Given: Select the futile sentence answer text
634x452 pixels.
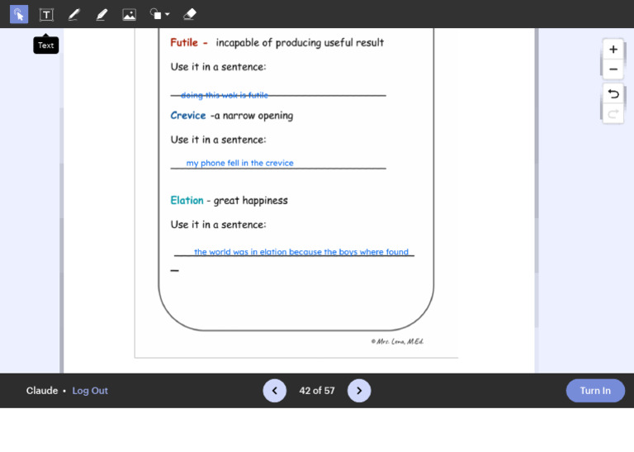Looking at the screenshot, I should tap(224, 96).
